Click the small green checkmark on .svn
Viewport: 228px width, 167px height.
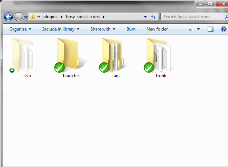tap(12, 70)
